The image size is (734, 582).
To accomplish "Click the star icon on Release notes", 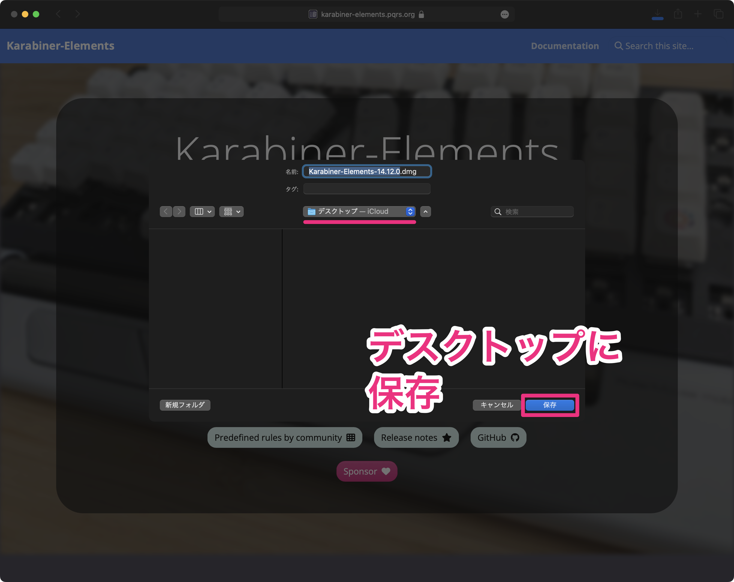I will click(447, 437).
